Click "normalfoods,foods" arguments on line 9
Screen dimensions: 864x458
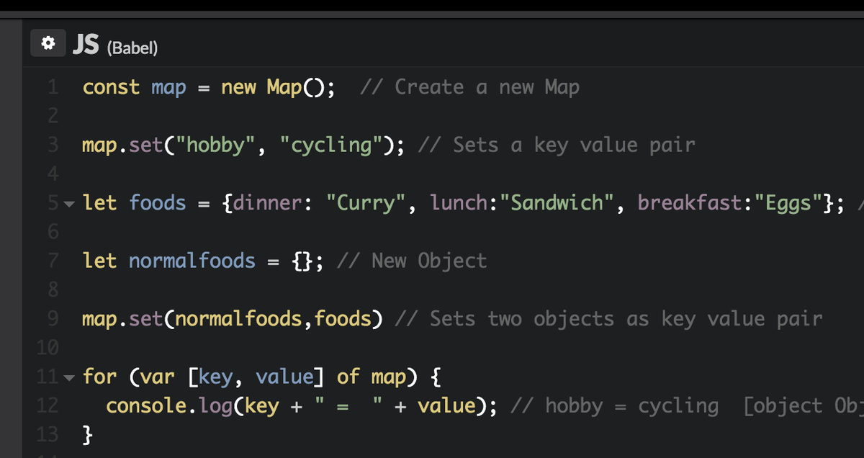(274, 318)
